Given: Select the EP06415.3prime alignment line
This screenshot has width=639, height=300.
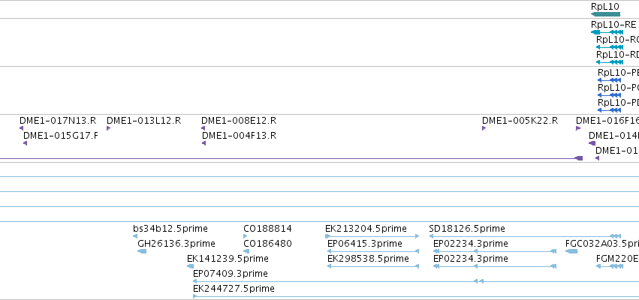Looking at the screenshot, I should [x=373, y=251].
